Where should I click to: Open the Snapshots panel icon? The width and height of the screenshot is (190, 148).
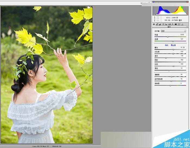point(182,24)
